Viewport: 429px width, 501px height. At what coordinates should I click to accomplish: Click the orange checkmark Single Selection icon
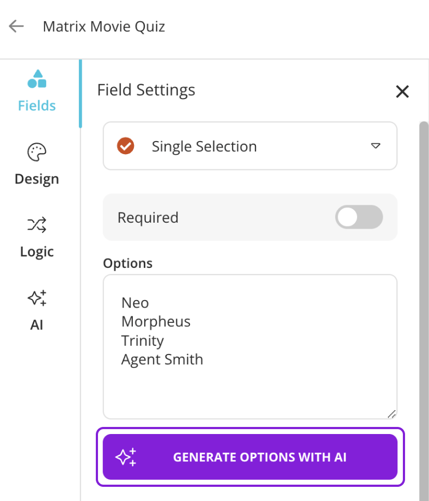pyautogui.click(x=126, y=146)
